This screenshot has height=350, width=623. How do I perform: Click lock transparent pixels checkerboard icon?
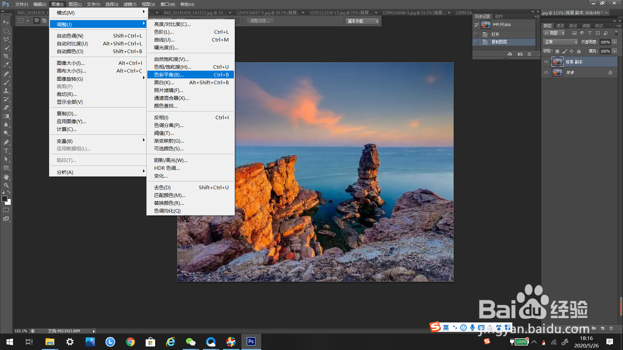557,51
